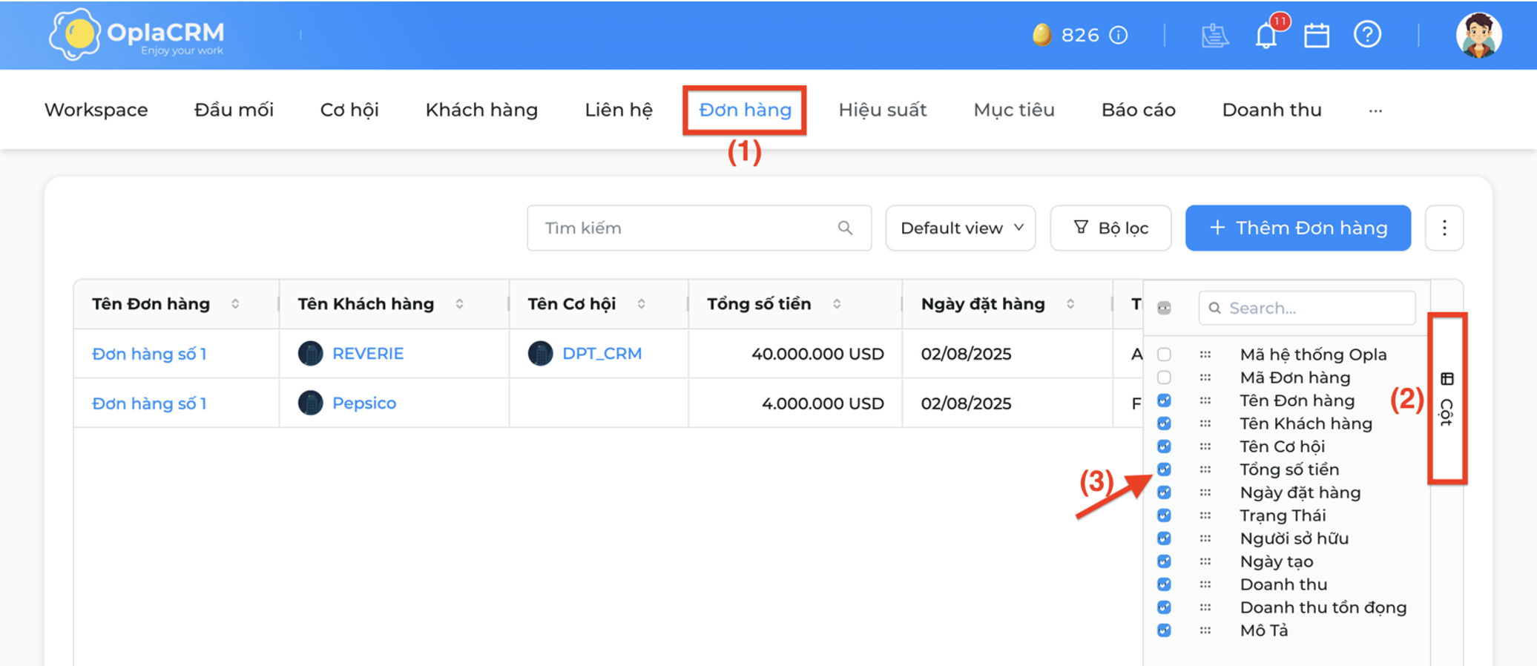Click drag handle icon for Tên Cơ hội

click(1205, 446)
